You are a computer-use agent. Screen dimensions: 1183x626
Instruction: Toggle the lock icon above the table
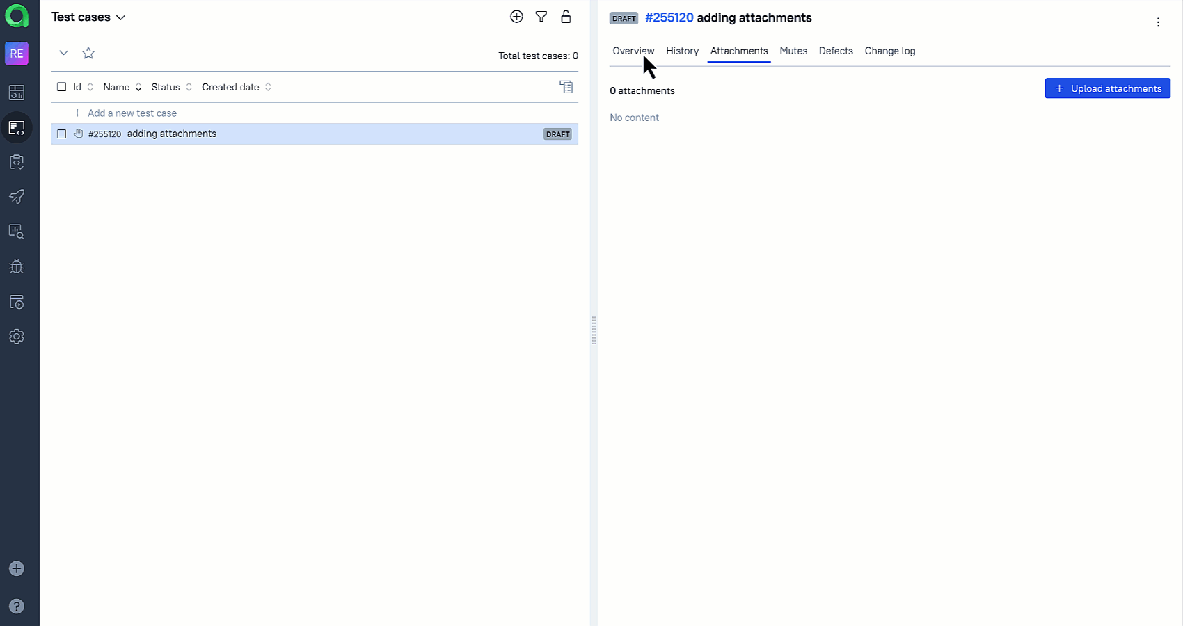click(566, 16)
